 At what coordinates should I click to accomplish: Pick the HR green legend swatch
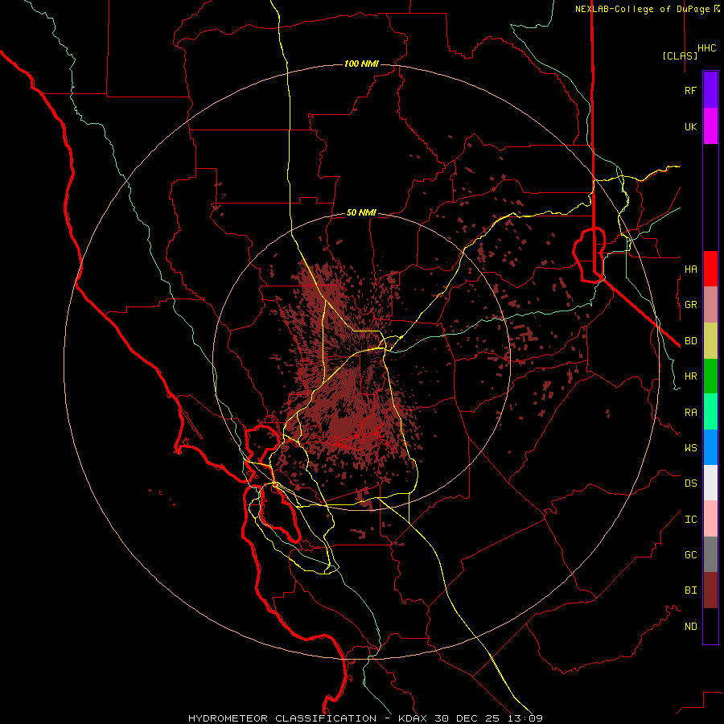710,376
